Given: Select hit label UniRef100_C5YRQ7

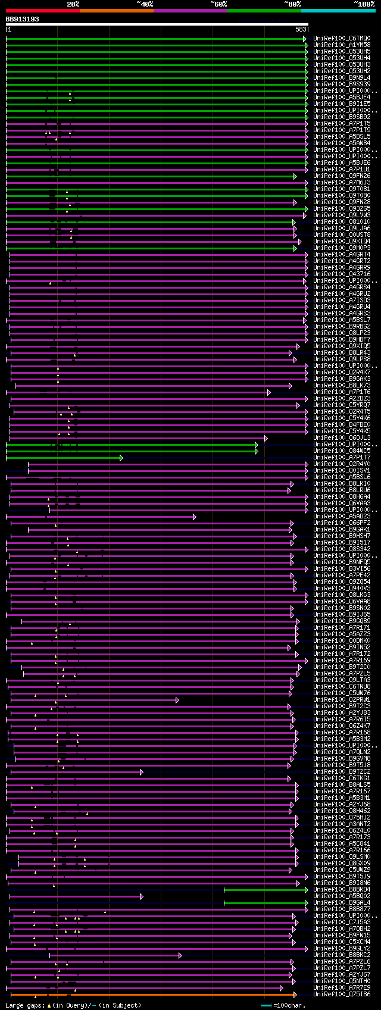Looking at the screenshot, I should (342, 405).
